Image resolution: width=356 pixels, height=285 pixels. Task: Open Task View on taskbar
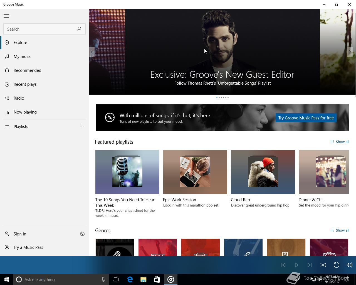click(x=116, y=279)
